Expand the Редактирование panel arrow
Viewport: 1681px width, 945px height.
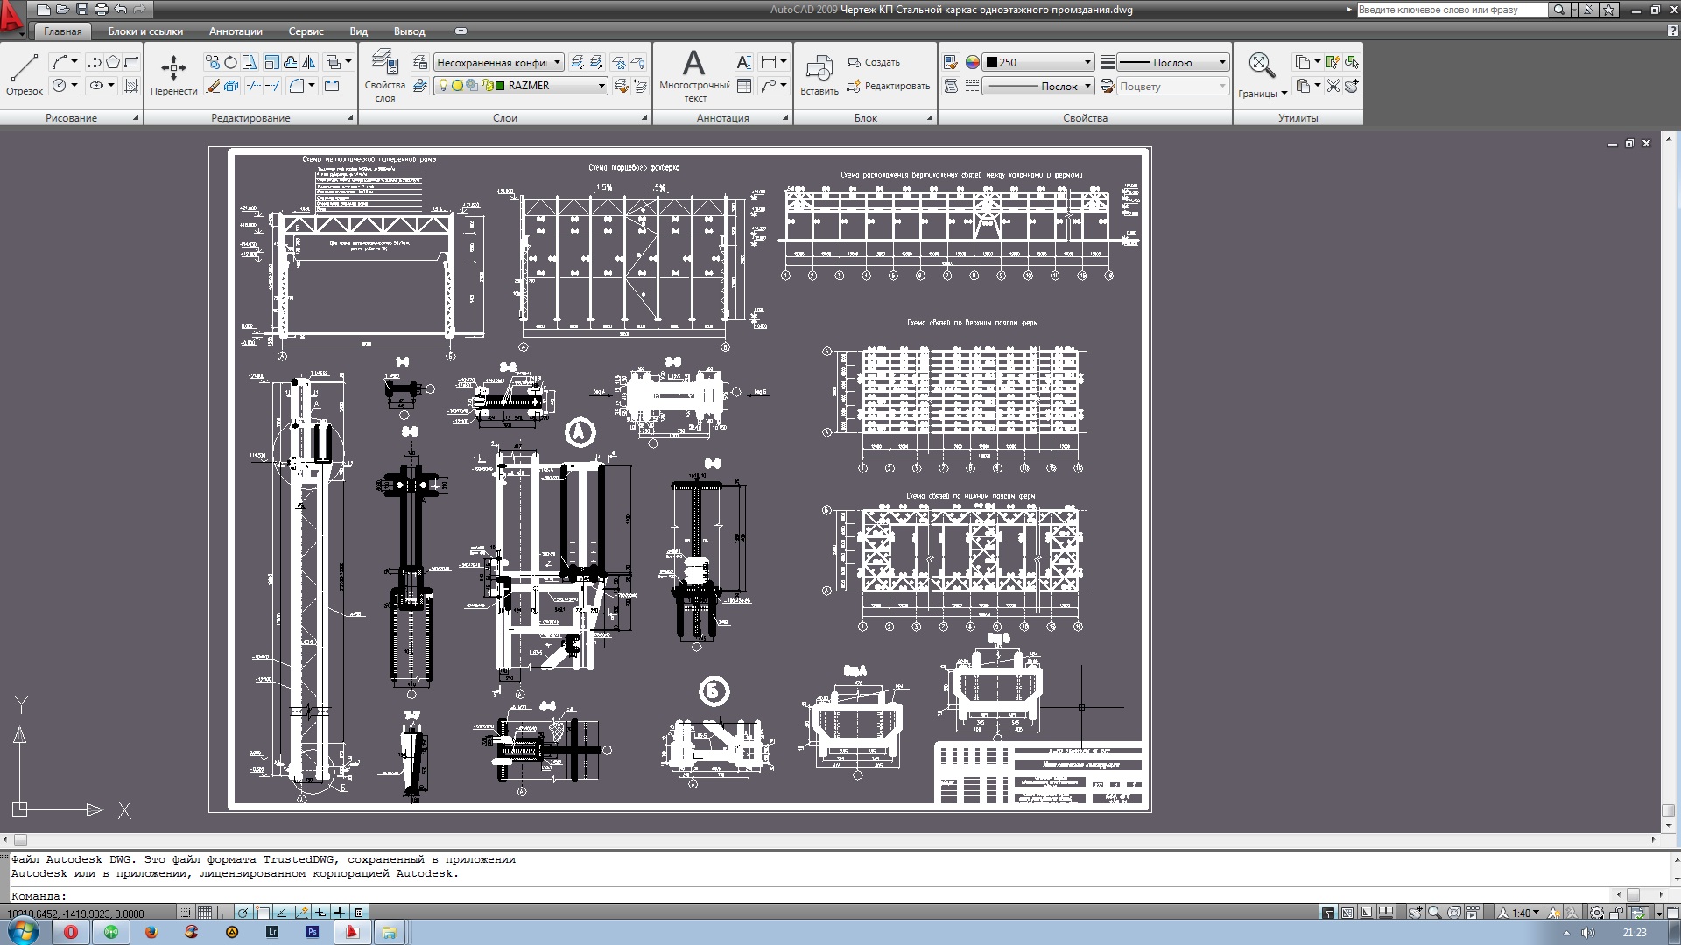coord(350,118)
